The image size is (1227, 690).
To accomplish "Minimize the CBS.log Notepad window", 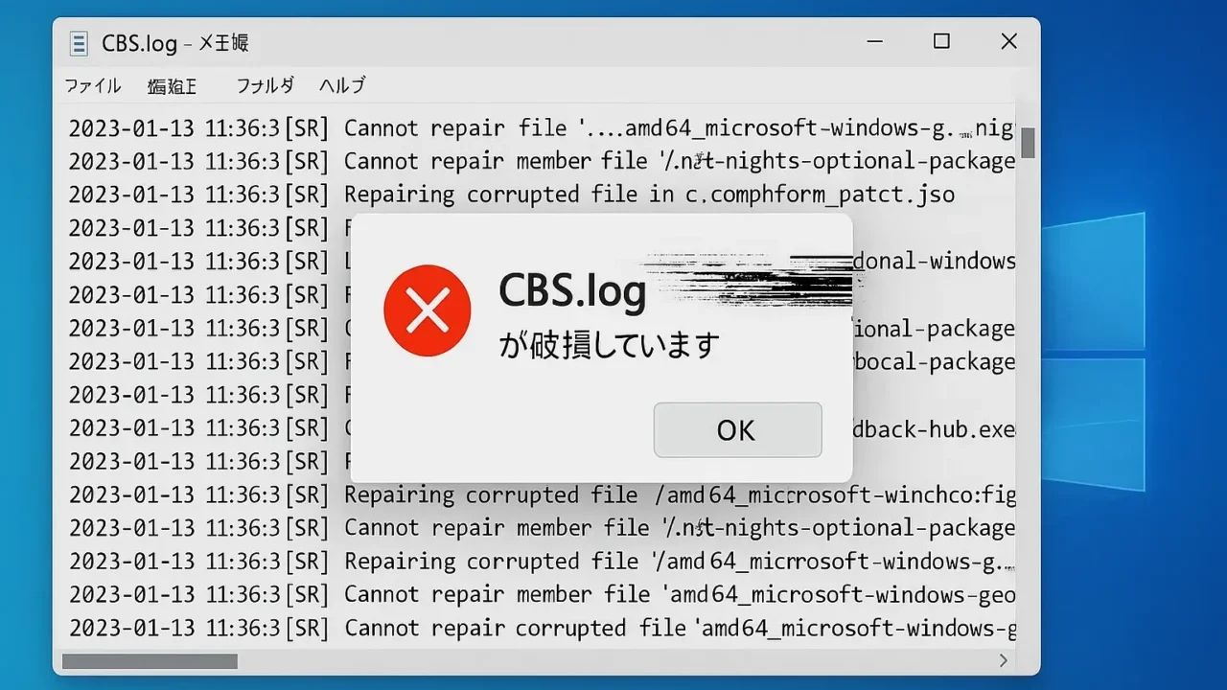I will [x=875, y=41].
